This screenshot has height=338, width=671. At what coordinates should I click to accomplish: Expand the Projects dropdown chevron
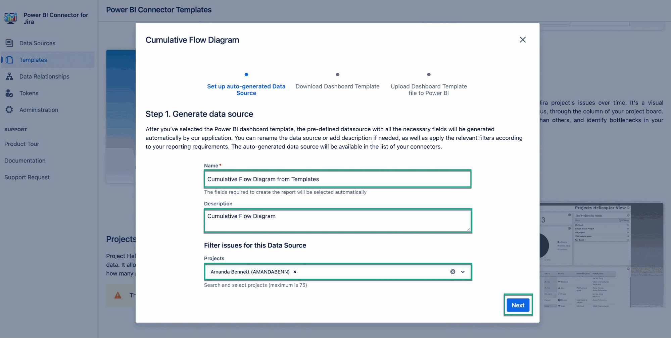(x=463, y=272)
